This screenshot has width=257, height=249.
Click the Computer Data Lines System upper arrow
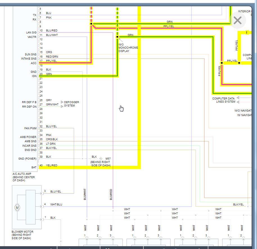238,98
